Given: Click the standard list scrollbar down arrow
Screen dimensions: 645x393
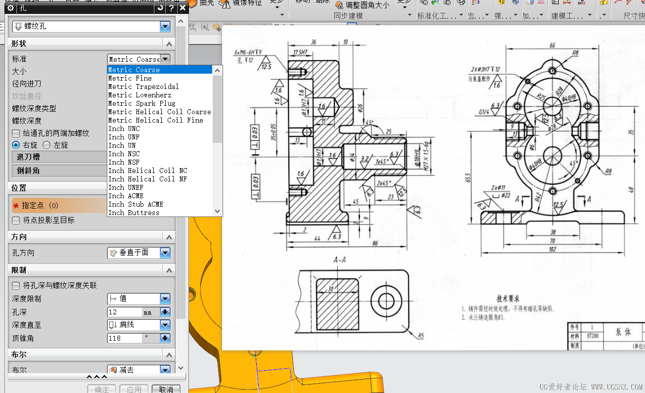Looking at the screenshot, I should [x=218, y=211].
